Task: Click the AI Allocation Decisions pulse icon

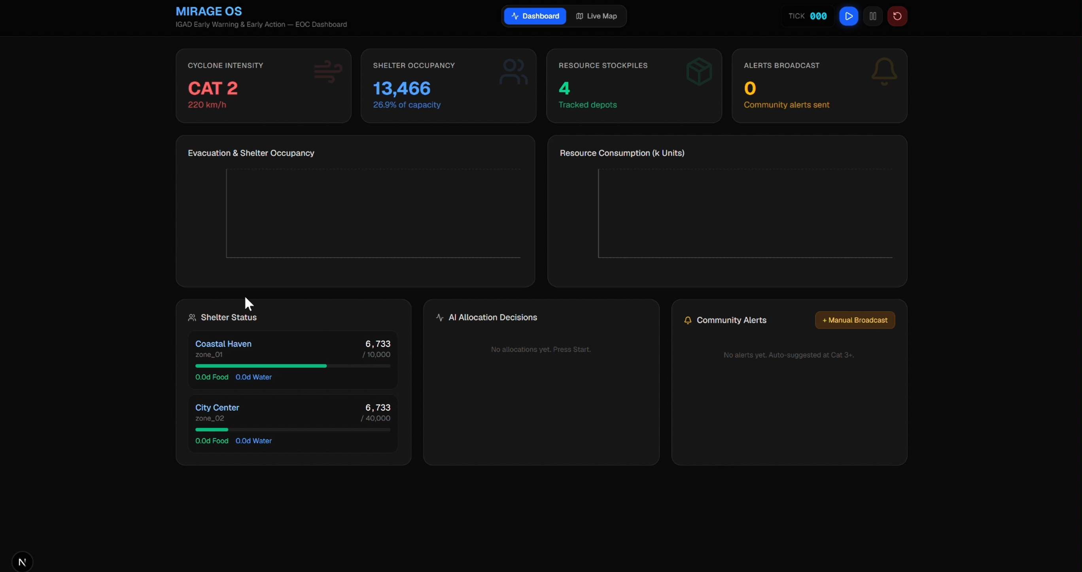Action: coord(440,317)
